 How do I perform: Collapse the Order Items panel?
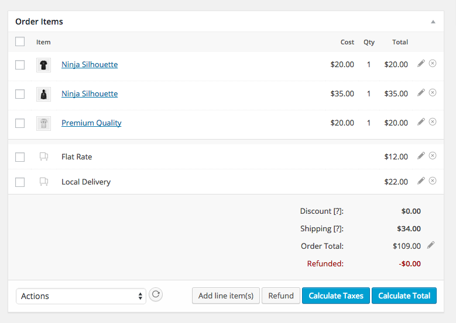pos(433,22)
